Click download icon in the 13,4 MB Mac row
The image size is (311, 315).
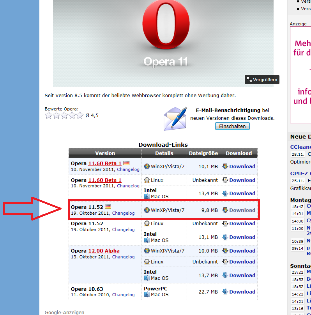225,193
